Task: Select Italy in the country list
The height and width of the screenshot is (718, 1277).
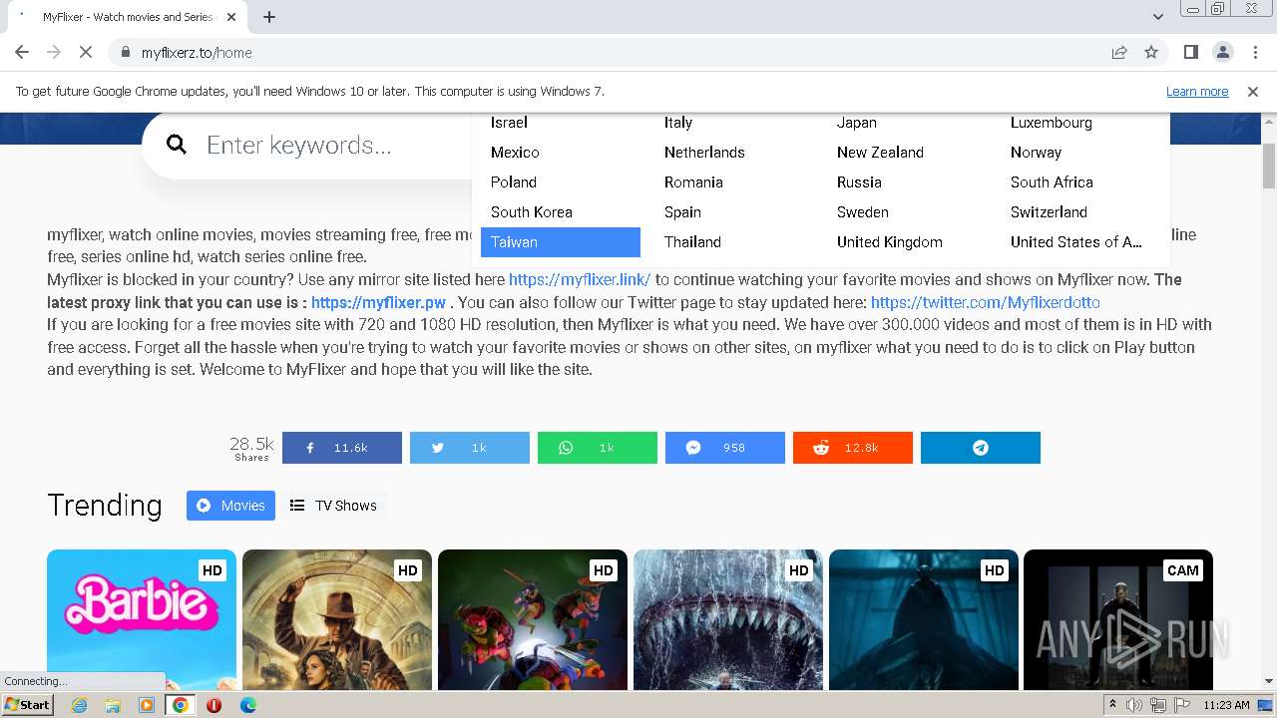Action: click(678, 123)
